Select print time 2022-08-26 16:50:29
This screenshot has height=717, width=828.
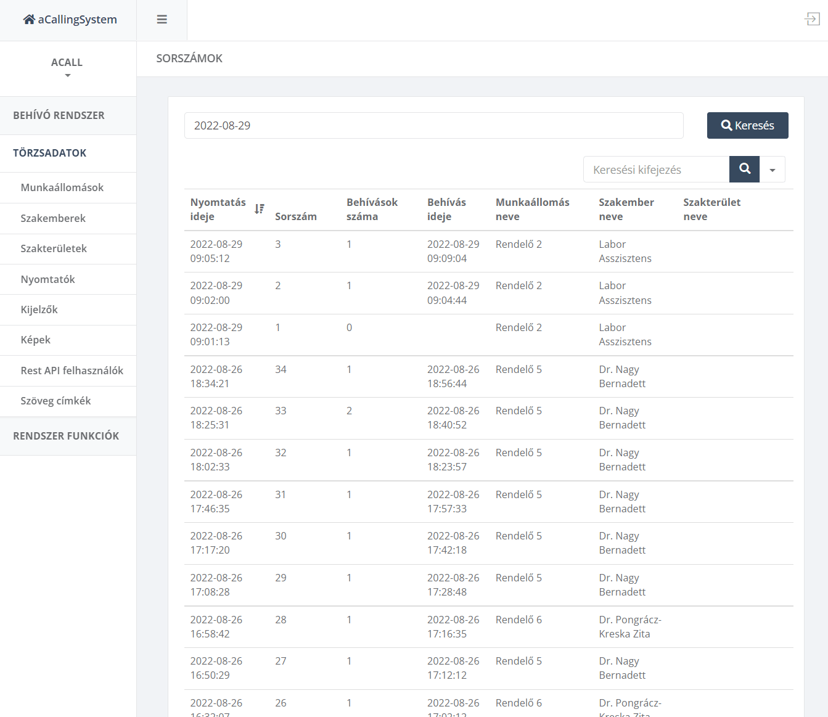[216, 668]
